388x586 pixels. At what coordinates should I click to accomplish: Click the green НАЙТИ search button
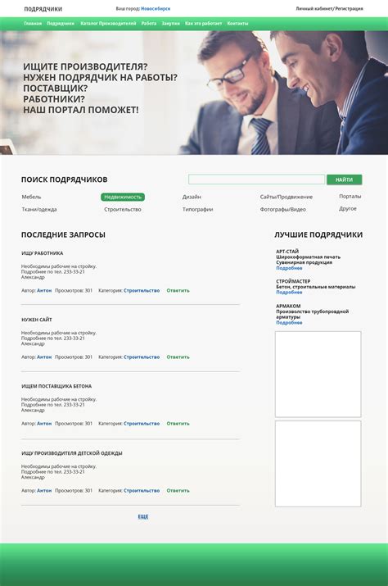point(345,179)
